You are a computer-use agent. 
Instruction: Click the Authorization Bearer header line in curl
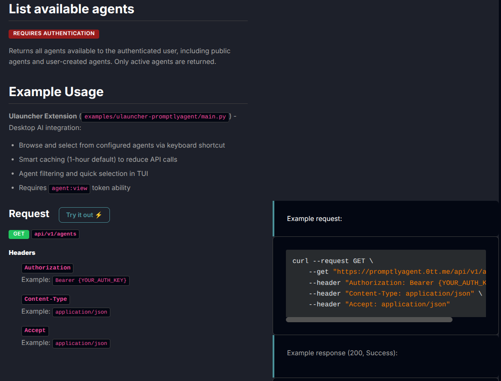coord(397,283)
